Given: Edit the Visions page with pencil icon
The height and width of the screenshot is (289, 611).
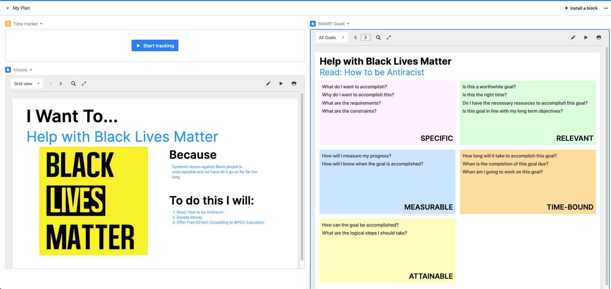Looking at the screenshot, I should point(268,83).
